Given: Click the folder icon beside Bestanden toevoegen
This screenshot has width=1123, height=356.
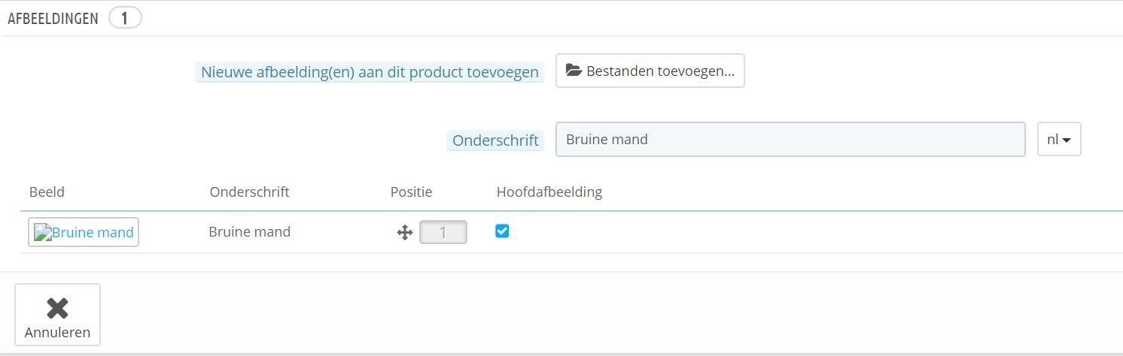Looking at the screenshot, I should tap(574, 71).
